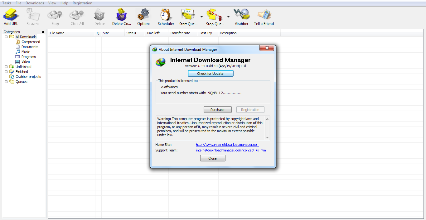Open Options with the gear icon
Screen dimensions: 426x220
point(143,15)
